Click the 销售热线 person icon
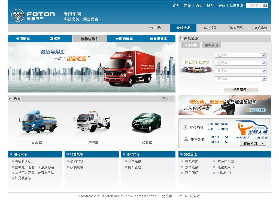This screenshot has height=204, width=279. click(186, 139)
